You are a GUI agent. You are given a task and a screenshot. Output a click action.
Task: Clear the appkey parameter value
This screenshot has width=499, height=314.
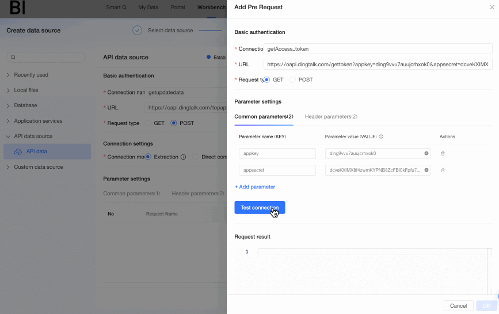[426, 153]
